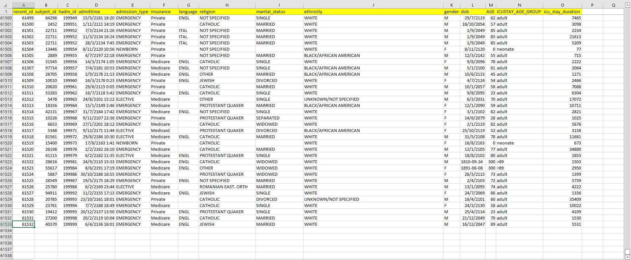
Task: Click the selected cell 61532 in column A
Action: click(23, 224)
